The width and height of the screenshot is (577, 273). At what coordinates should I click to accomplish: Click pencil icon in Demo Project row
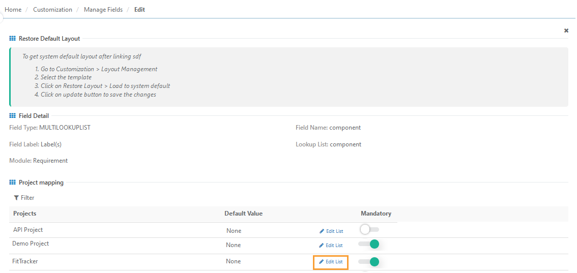point(321,245)
